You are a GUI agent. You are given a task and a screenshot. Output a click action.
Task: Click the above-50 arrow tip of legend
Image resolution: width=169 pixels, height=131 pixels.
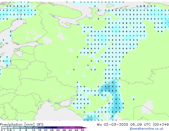[x=84, y=128]
